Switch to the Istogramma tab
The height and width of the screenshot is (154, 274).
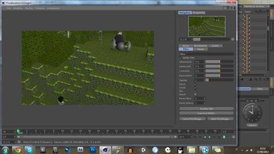tap(199, 13)
